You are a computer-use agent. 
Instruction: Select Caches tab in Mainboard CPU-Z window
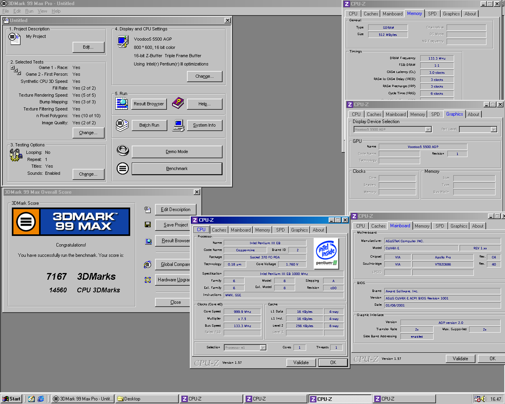(378, 226)
